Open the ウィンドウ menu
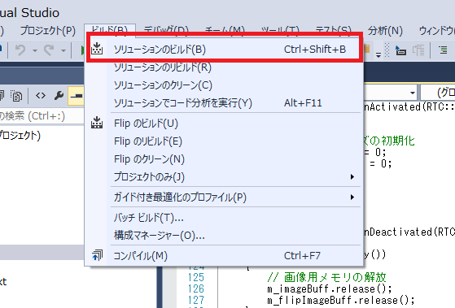Viewport: 455px width, 308px height. (437, 30)
